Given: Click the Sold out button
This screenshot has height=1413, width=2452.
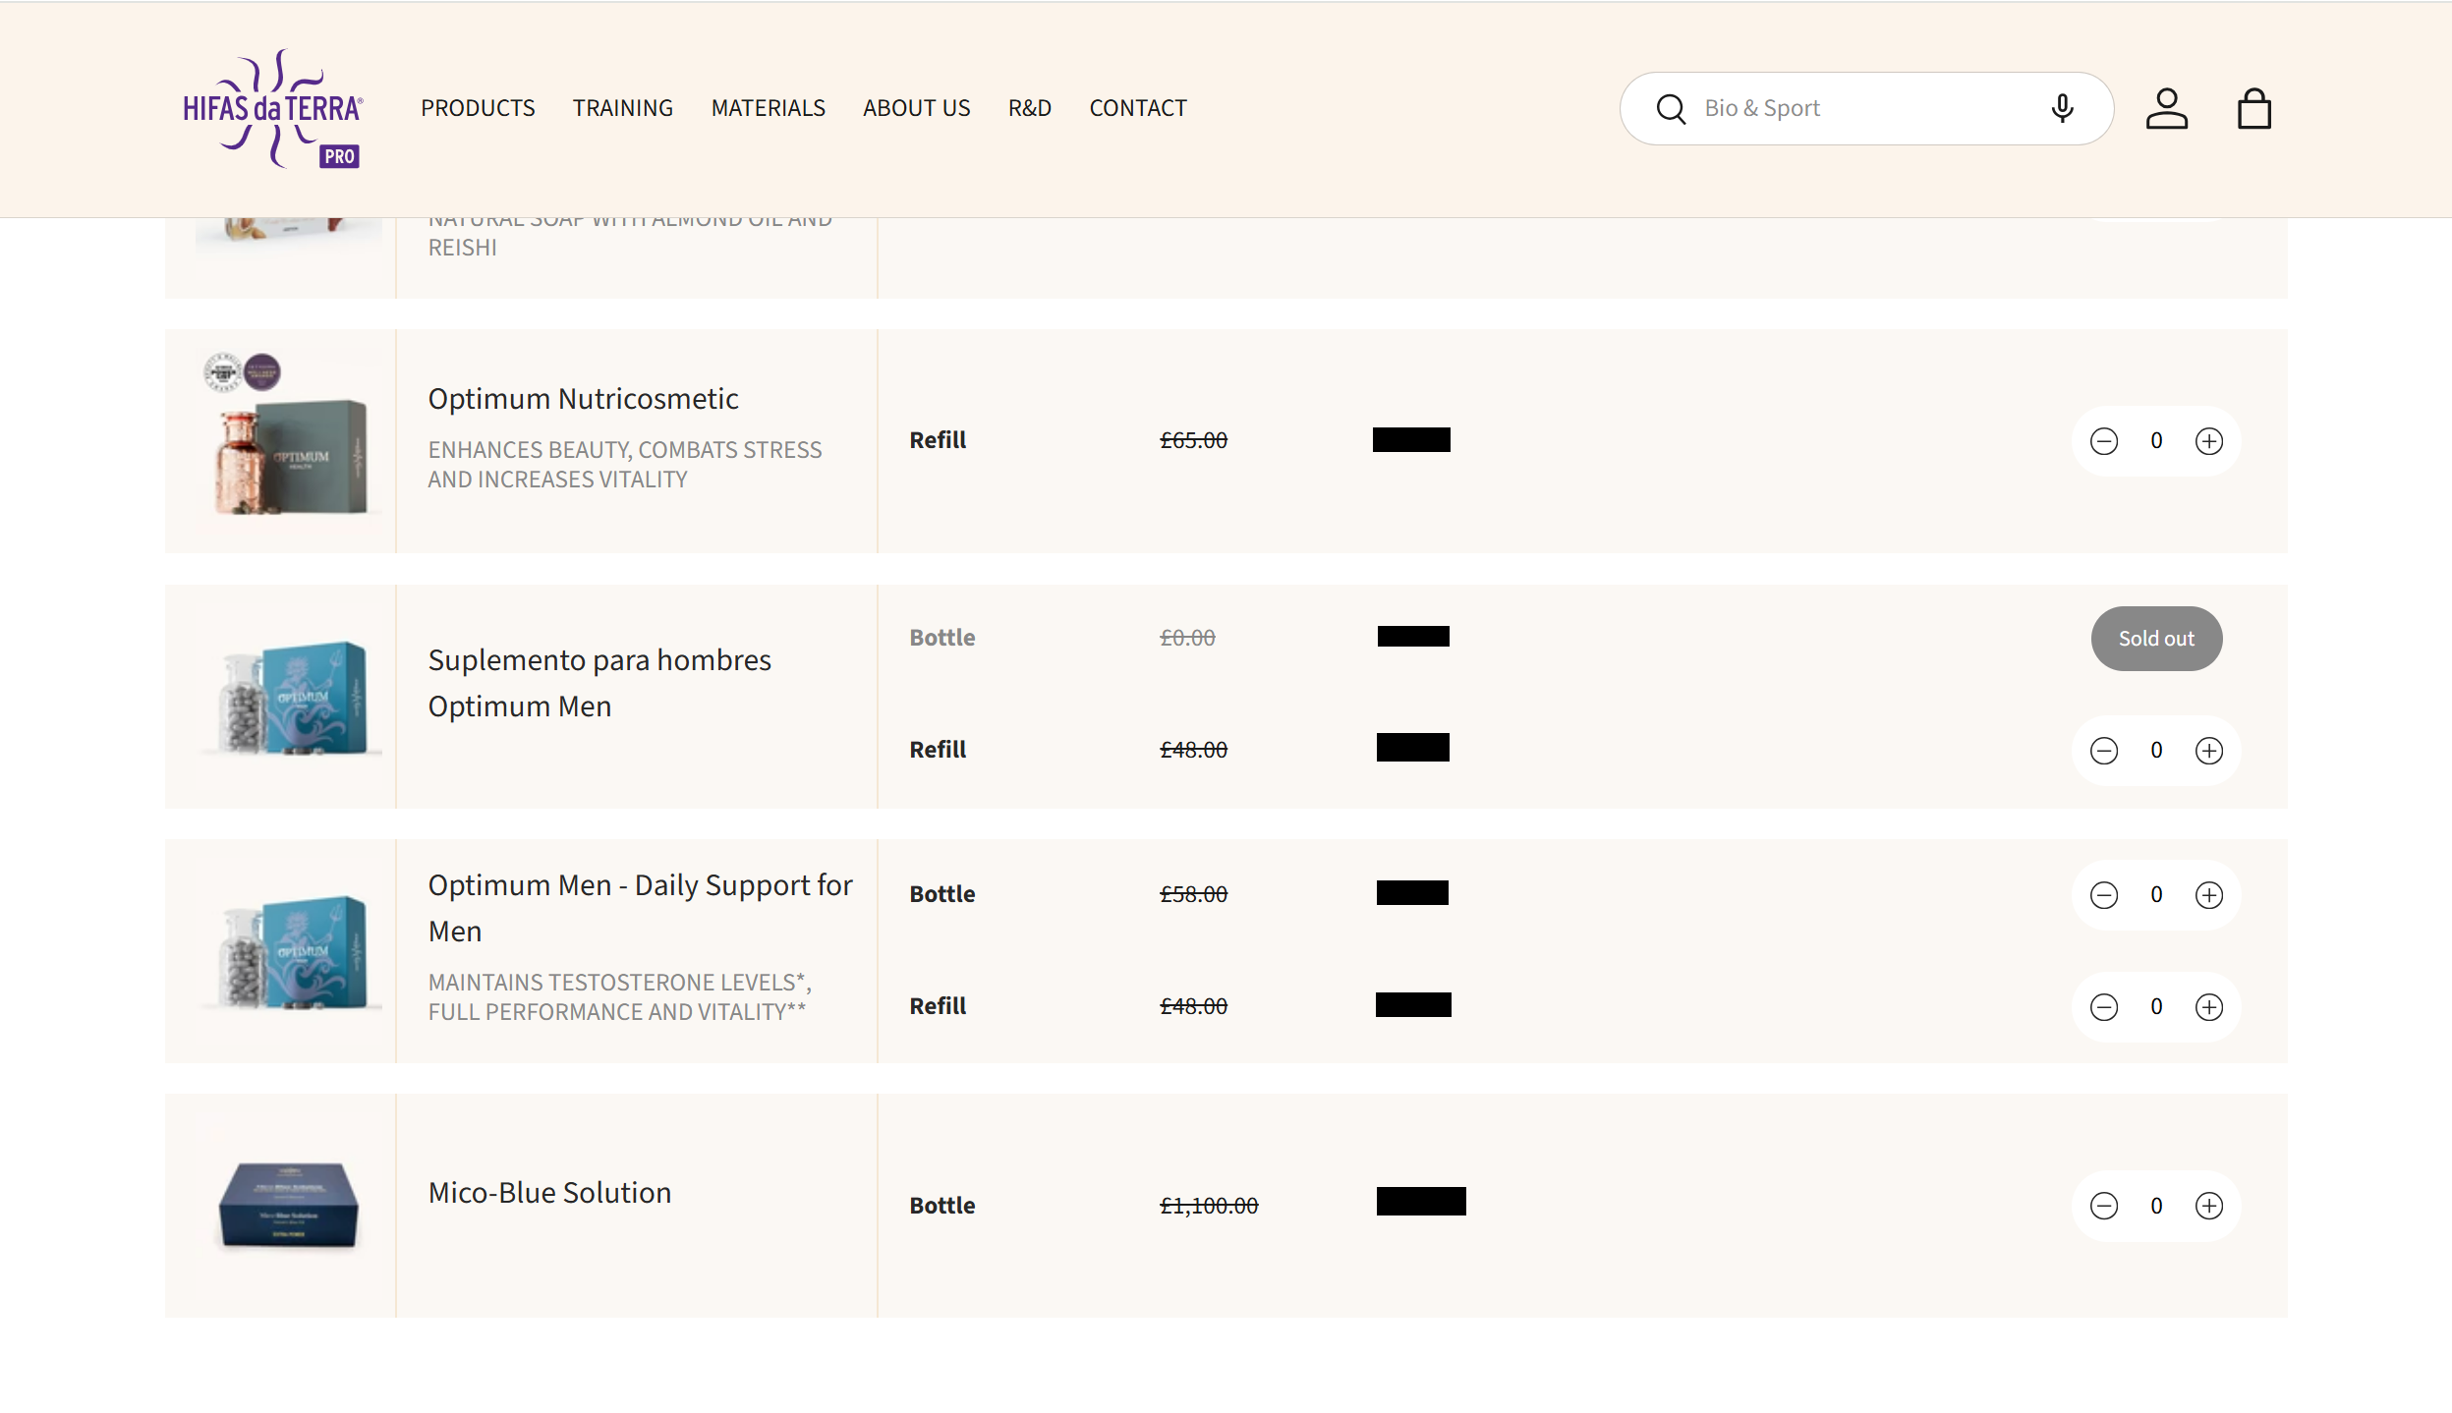Looking at the screenshot, I should [x=2155, y=639].
